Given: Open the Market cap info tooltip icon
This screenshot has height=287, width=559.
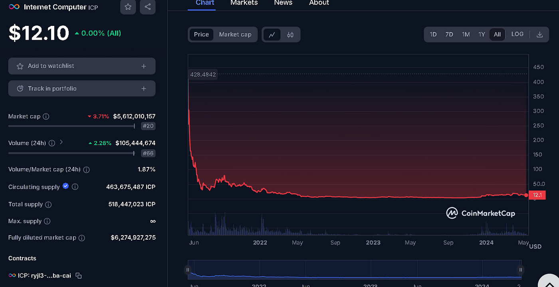Looking at the screenshot, I should 46,116.
